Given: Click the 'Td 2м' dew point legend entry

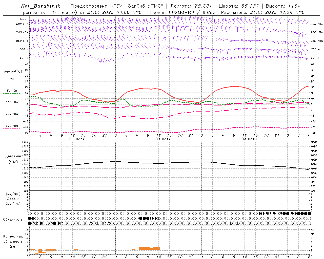Looking at the screenshot, I should (x=12, y=91).
